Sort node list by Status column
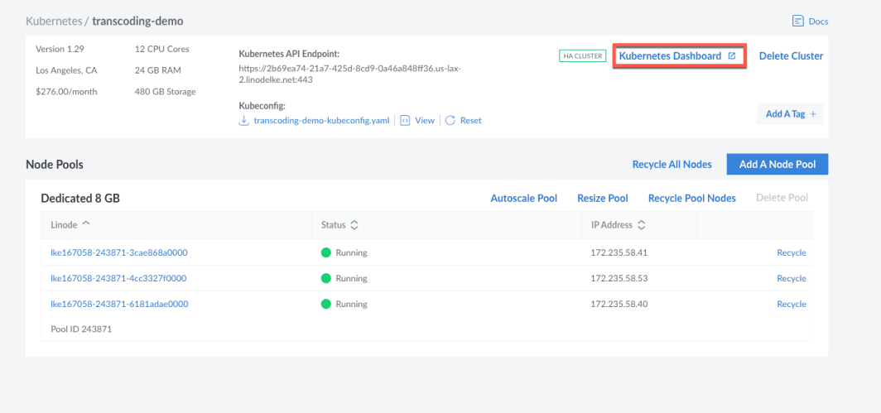 (x=354, y=225)
